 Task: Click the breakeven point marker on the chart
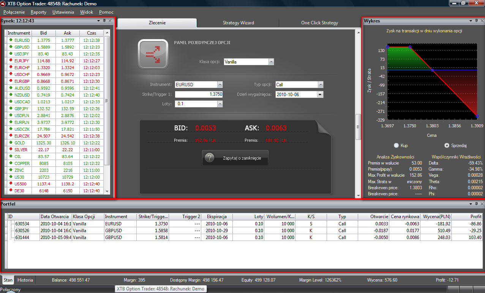[433, 70]
